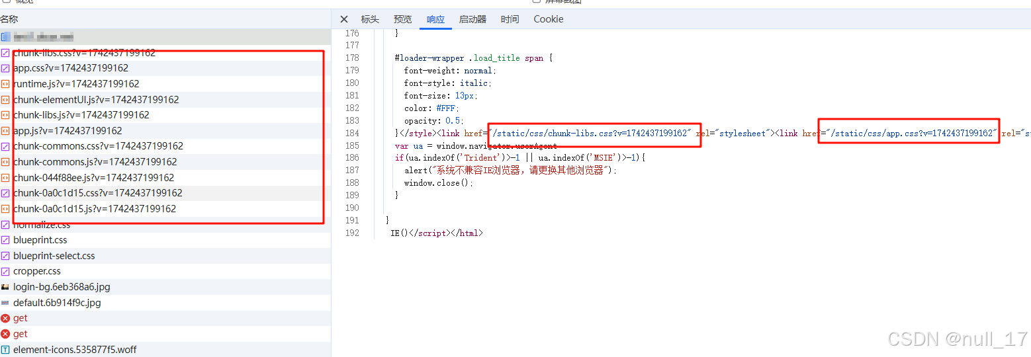Click the alert IE-incompatible message line
This screenshot has height=357, width=1031.
coord(510,171)
